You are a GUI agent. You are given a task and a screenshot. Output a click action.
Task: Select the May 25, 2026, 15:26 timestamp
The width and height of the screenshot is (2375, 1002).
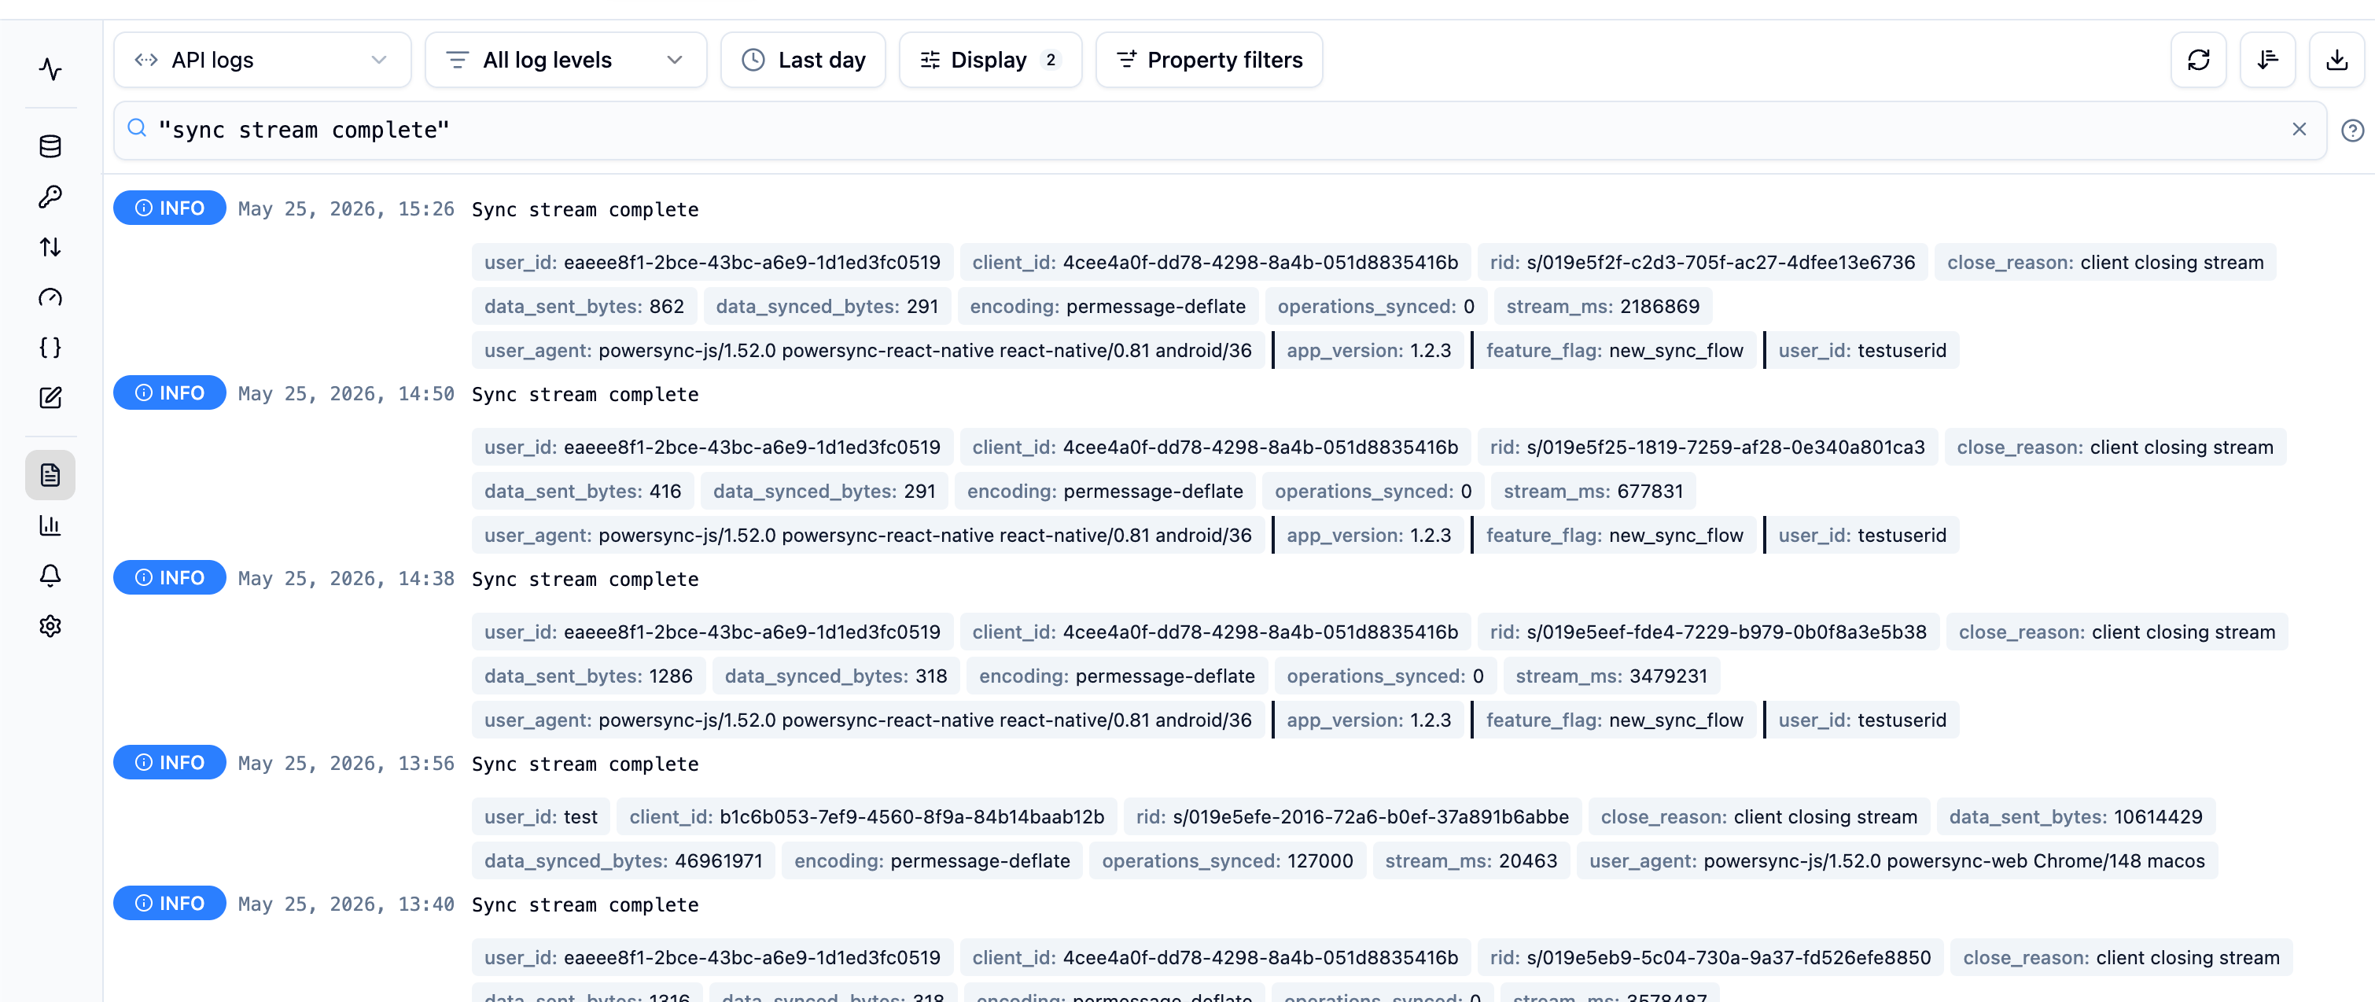[346, 209]
